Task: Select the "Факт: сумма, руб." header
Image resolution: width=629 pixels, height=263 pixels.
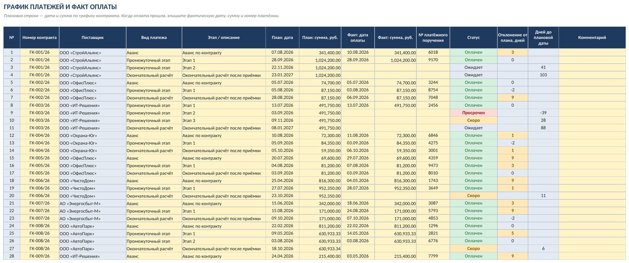Action: 395,38
